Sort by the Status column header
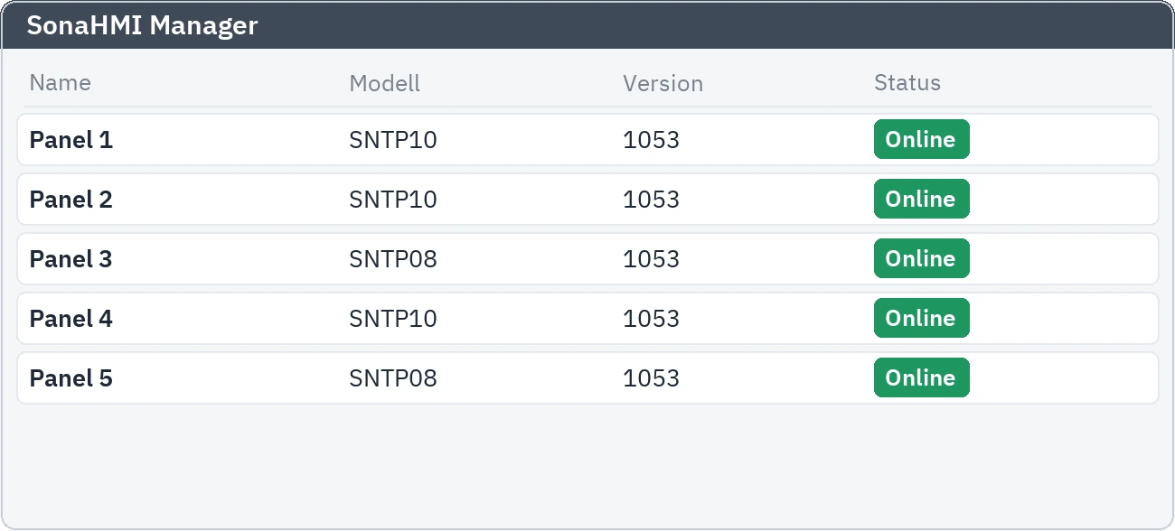This screenshot has height=531, width=1175. pyautogui.click(x=907, y=83)
